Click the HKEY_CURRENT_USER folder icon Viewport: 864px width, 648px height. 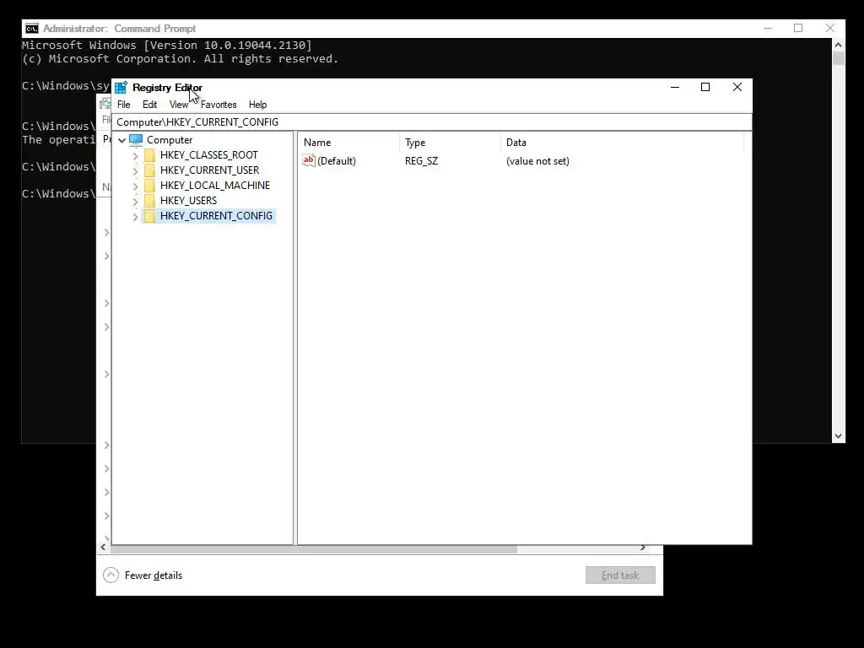149,170
